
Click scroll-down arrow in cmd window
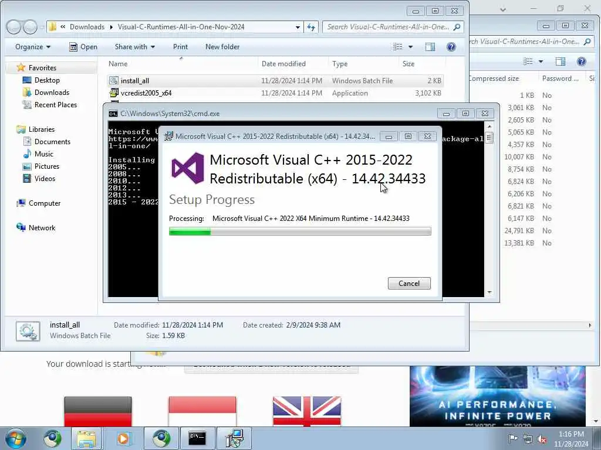[489, 292]
